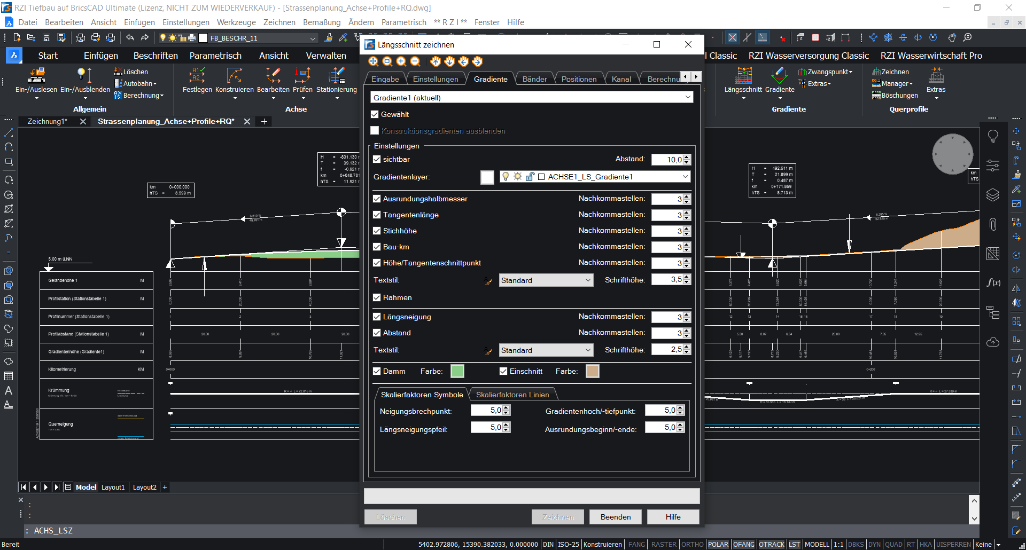This screenshot has width=1026, height=550.
Task: Click the print icon in toolbar
Action: coord(96,37)
